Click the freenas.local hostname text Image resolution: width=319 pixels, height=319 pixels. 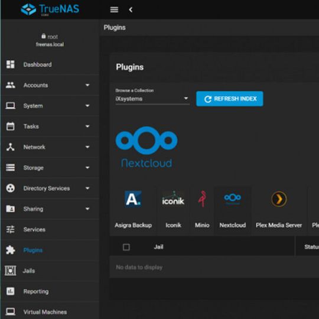50,44
